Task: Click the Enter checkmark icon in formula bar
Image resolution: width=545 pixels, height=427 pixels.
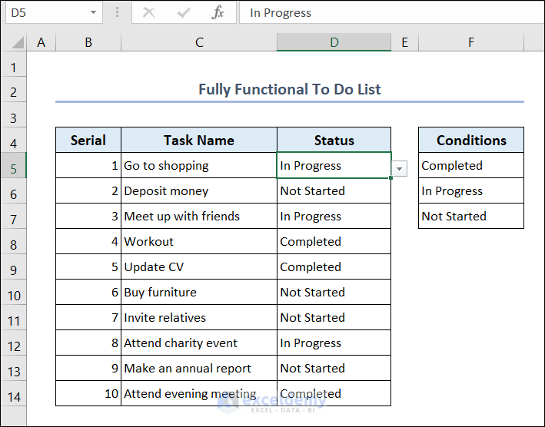Action: pyautogui.click(x=184, y=12)
